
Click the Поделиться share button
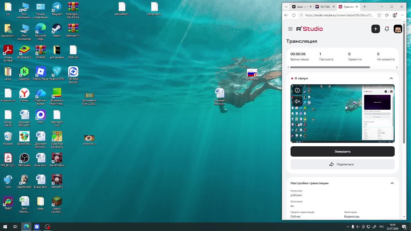click(x=342, y=164)
